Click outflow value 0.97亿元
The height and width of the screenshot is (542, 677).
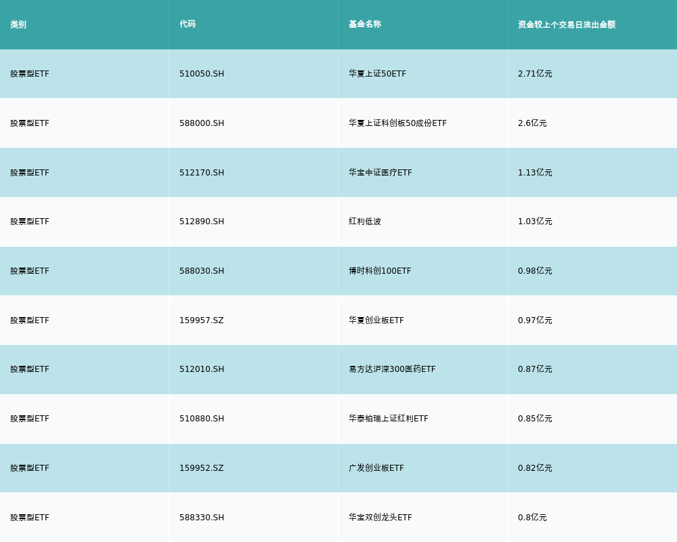[535, 320]
